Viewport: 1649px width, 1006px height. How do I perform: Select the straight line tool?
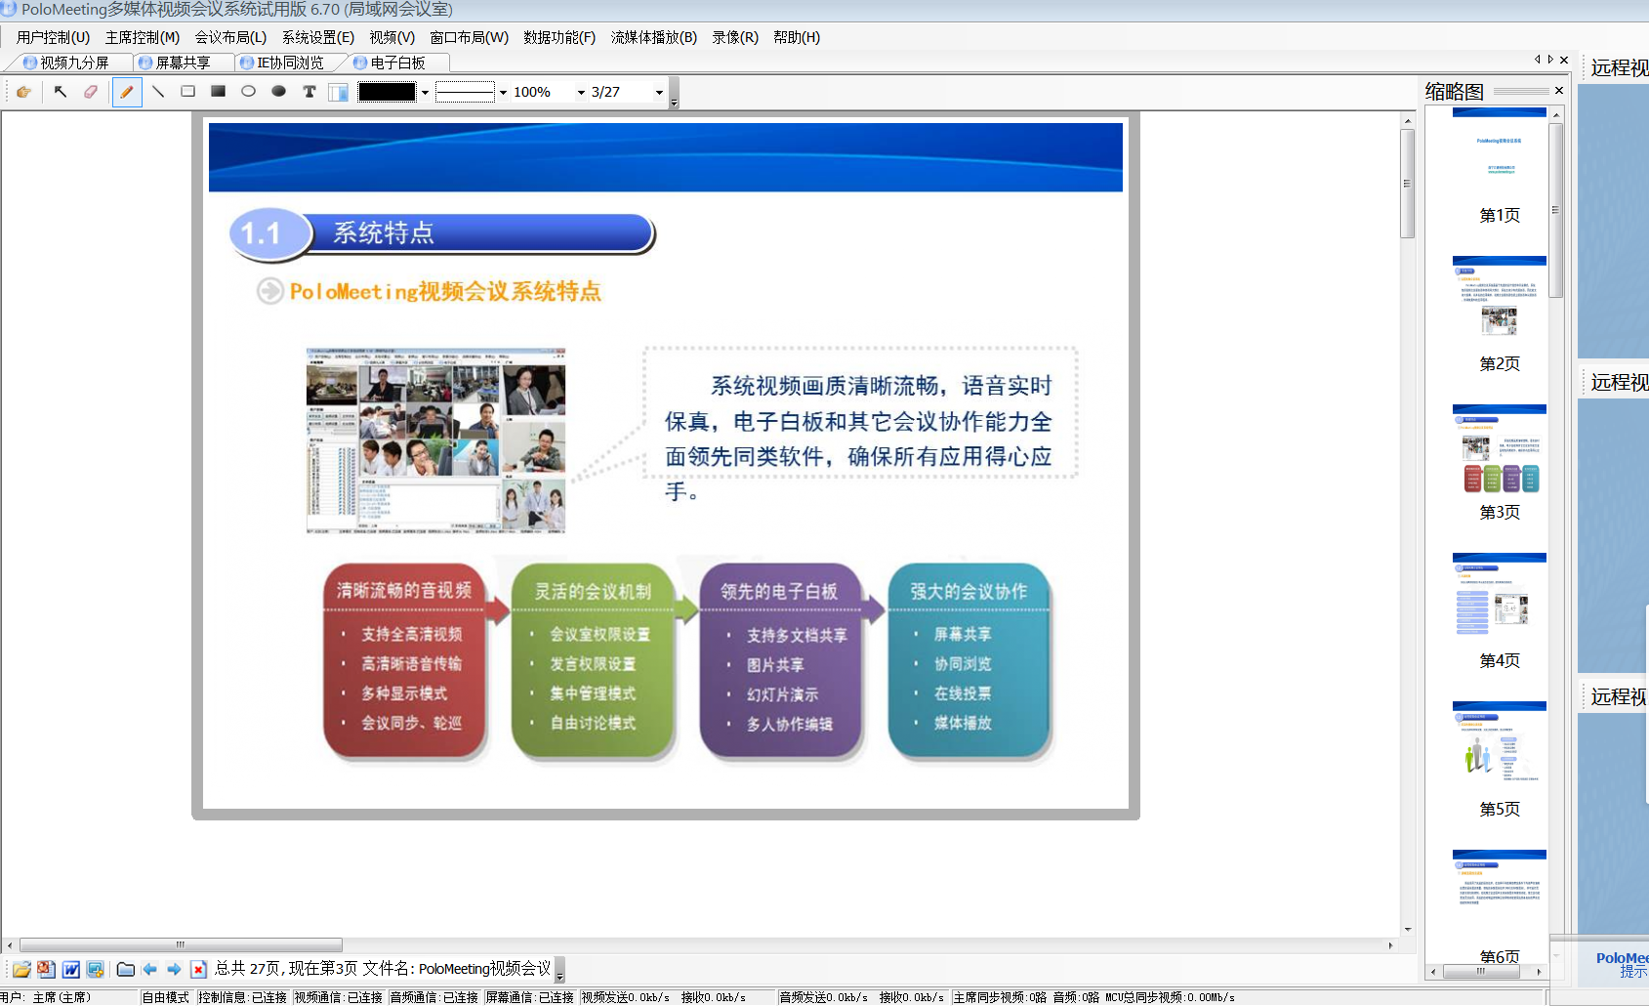[x=158, y=91]
